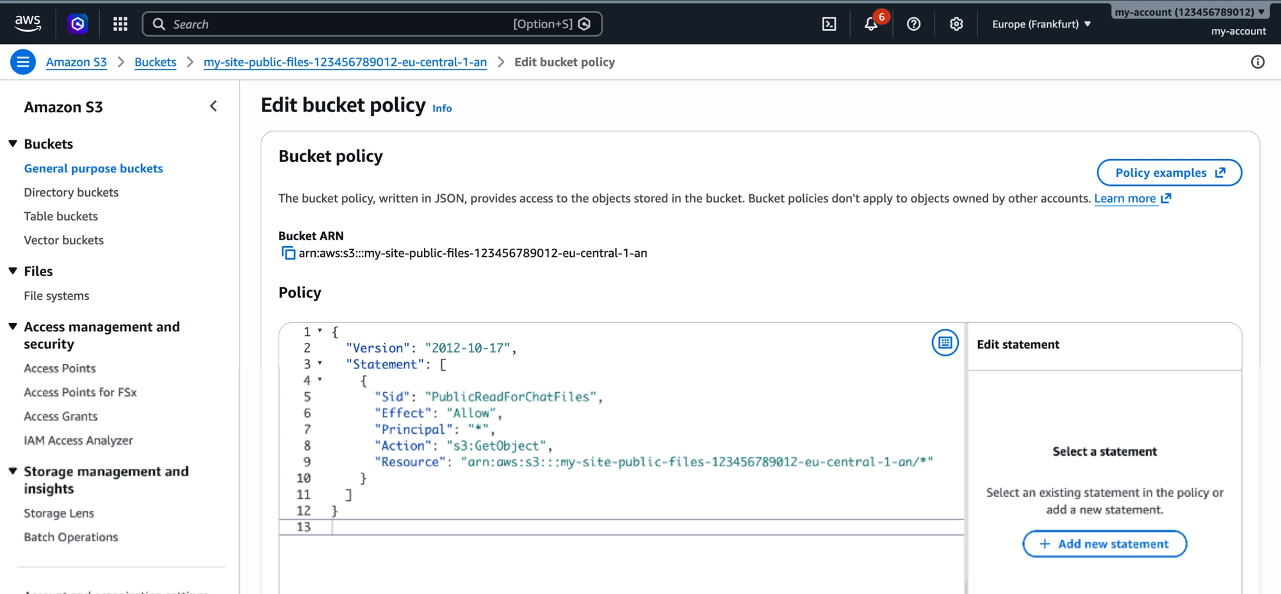The width and height of the screenshot is (1281, 594).
Task: Open Table buckets in sidebar
Action: (61, 216)
